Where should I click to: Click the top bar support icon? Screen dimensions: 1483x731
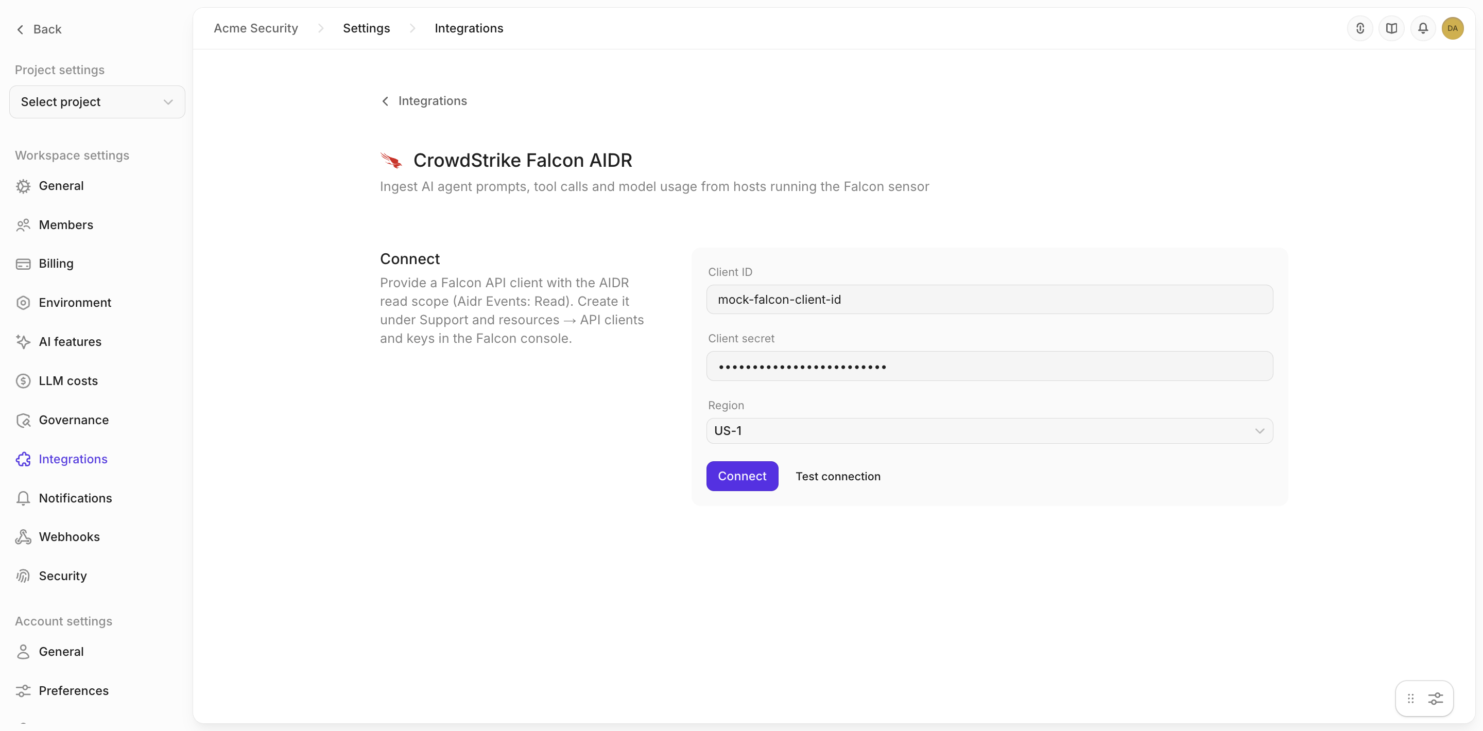(1360, 28)
